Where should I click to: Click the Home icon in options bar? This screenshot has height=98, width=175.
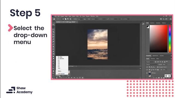coord(54,19)
